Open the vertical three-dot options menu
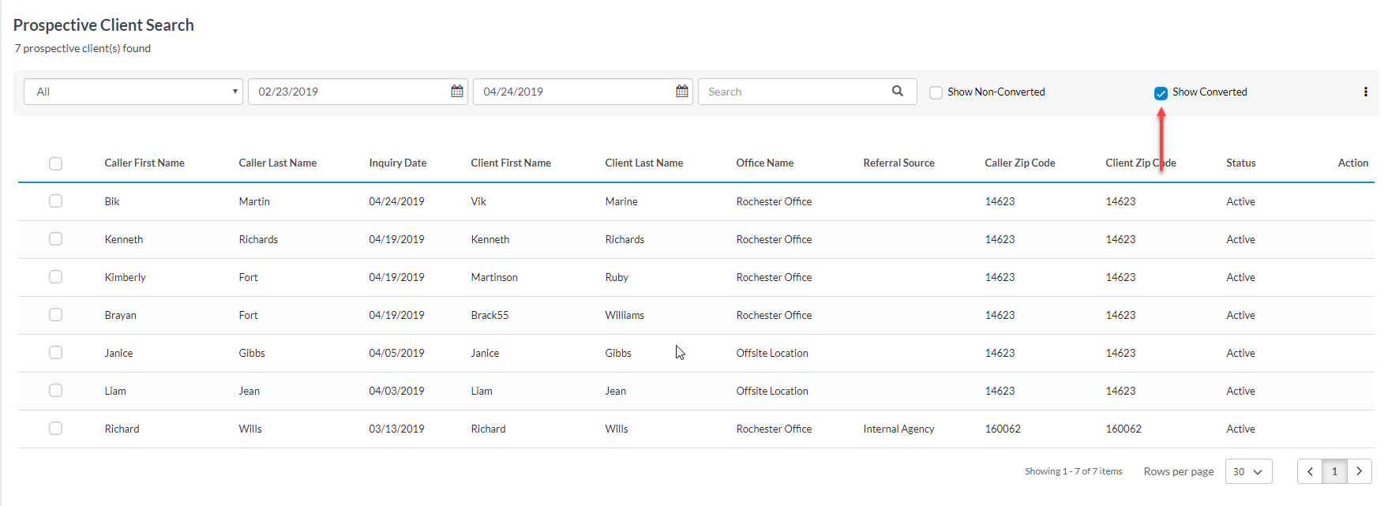 tap(1365, 92)
